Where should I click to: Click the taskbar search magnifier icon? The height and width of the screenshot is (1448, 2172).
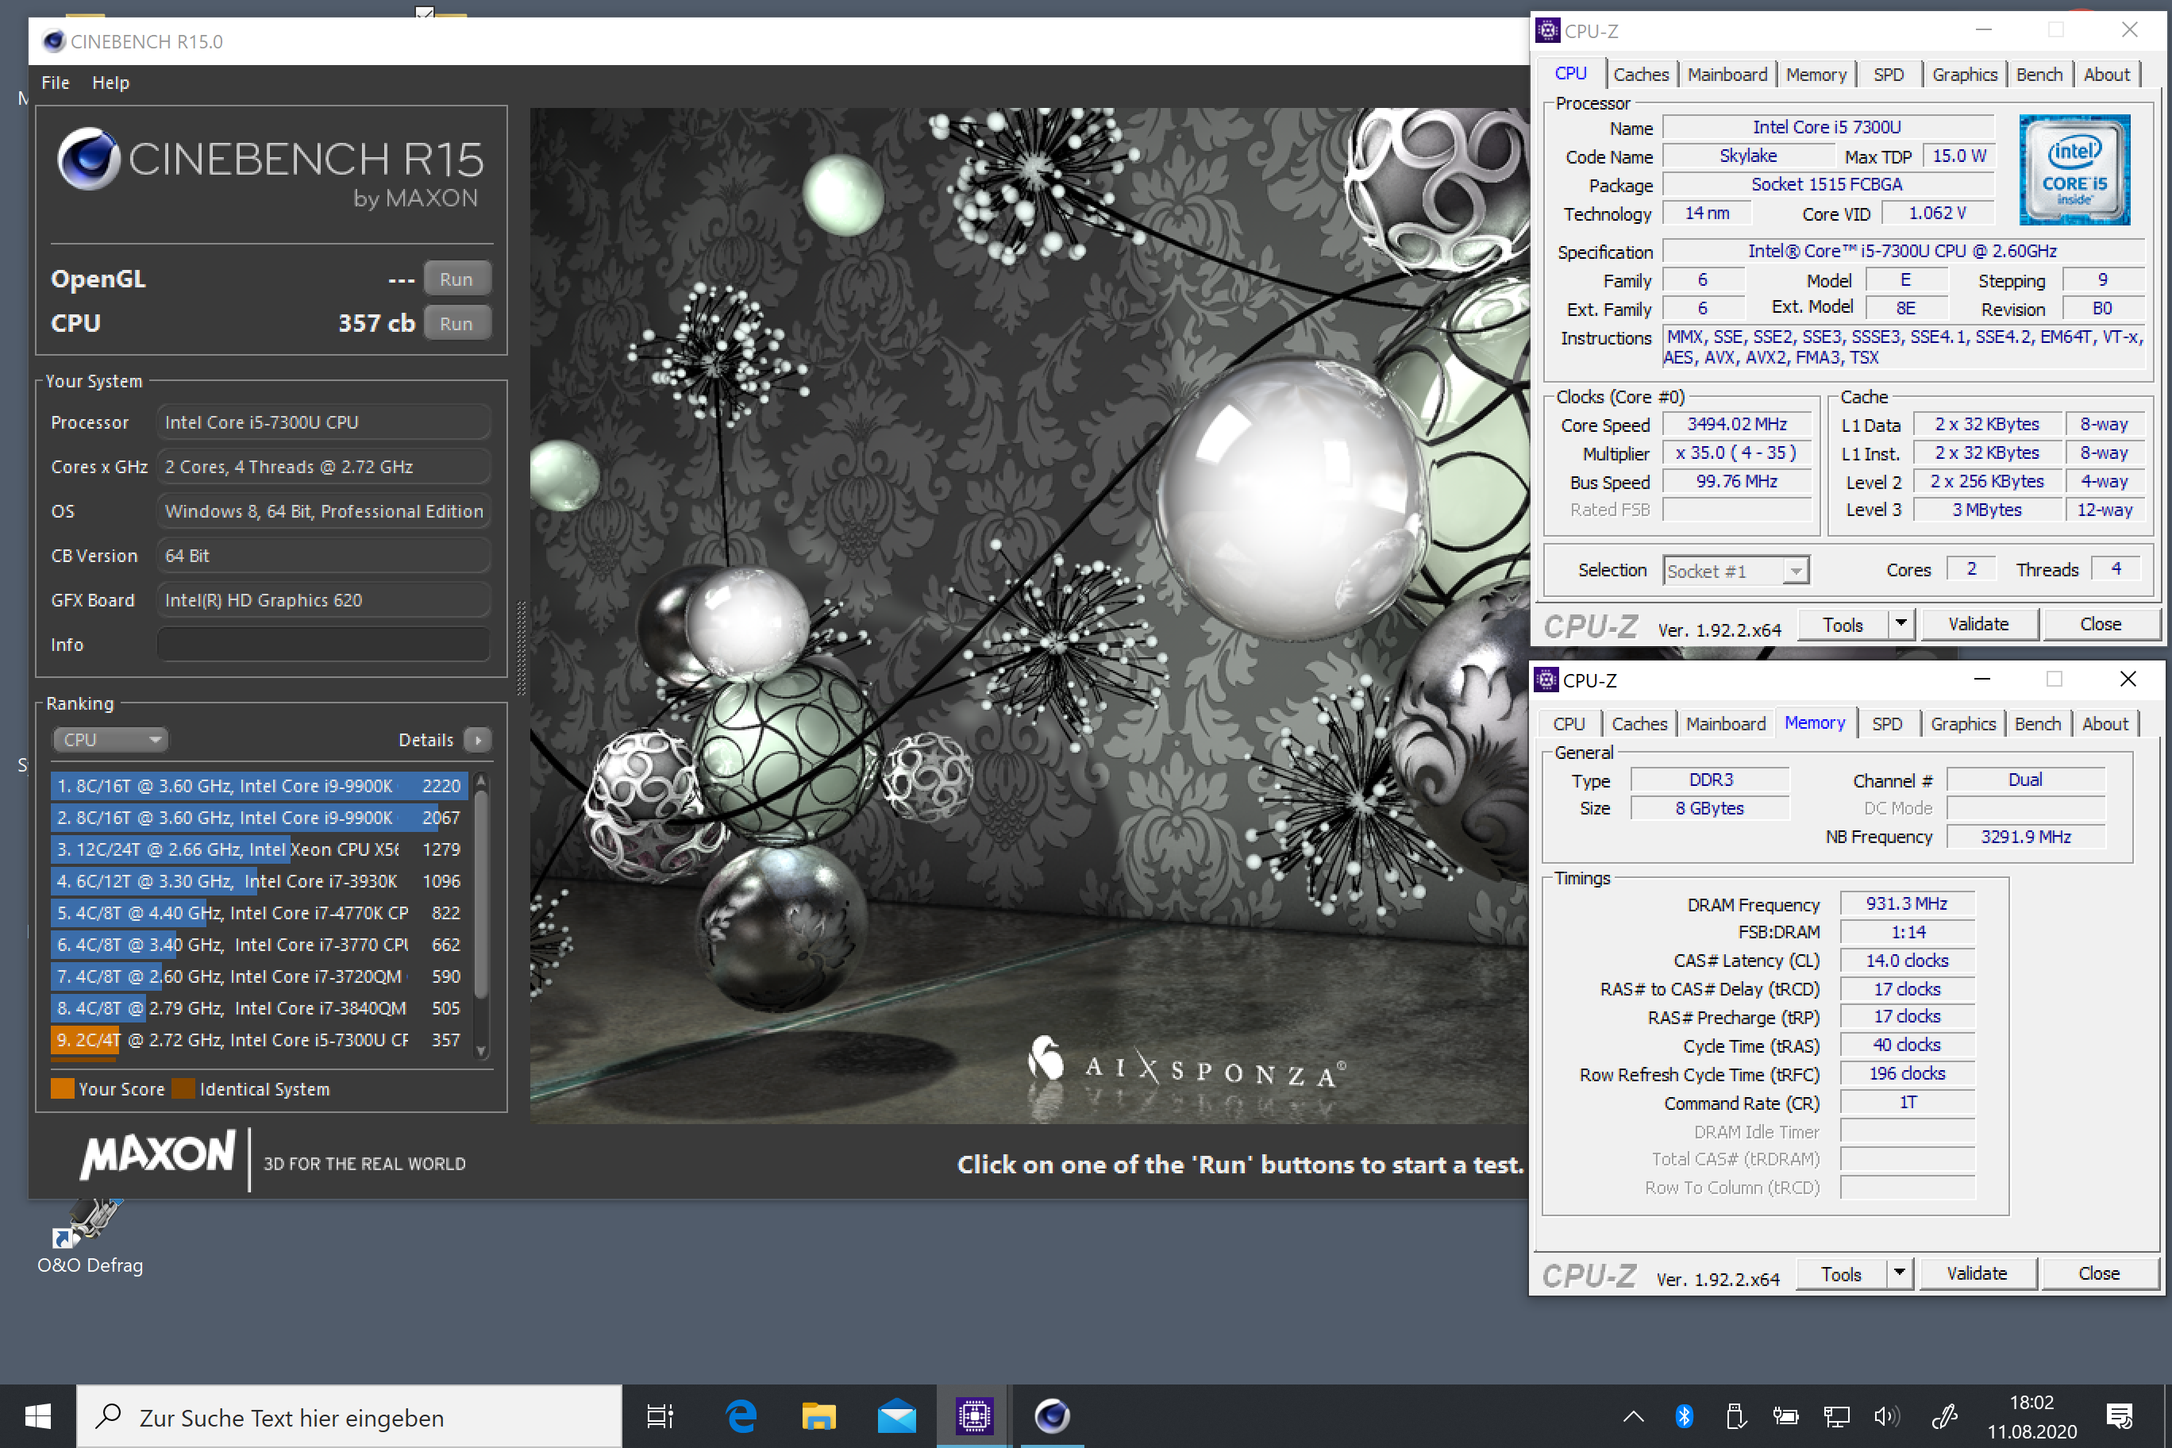[x=108, y=1415]
